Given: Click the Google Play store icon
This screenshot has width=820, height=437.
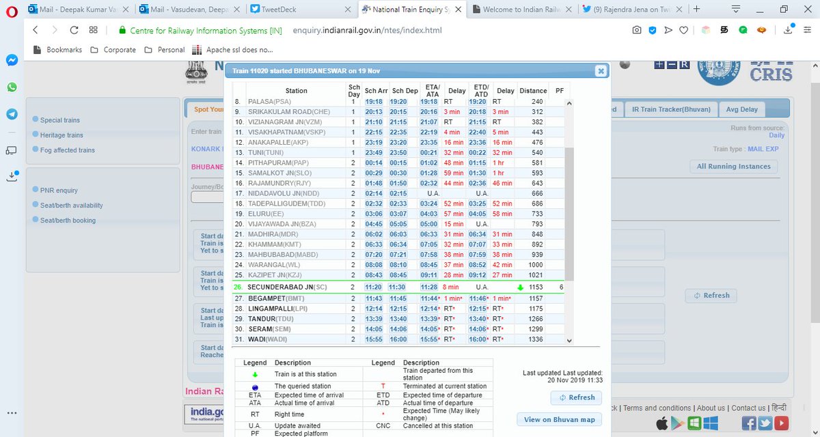Looking at the screenshot, I should tap(677, 423).
